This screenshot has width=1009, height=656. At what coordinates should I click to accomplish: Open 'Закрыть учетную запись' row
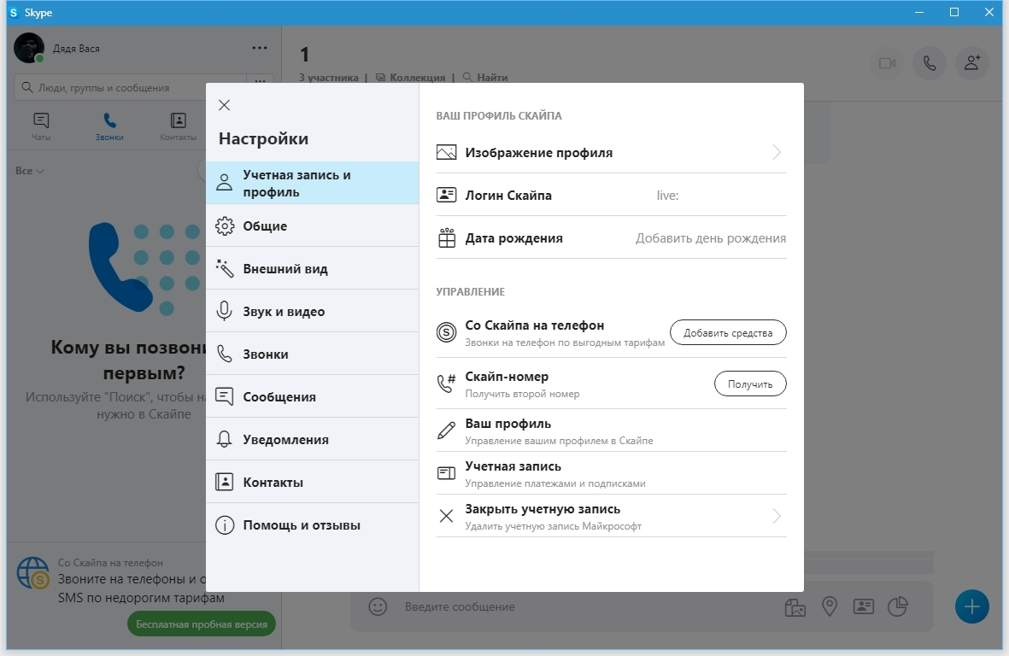612,516
